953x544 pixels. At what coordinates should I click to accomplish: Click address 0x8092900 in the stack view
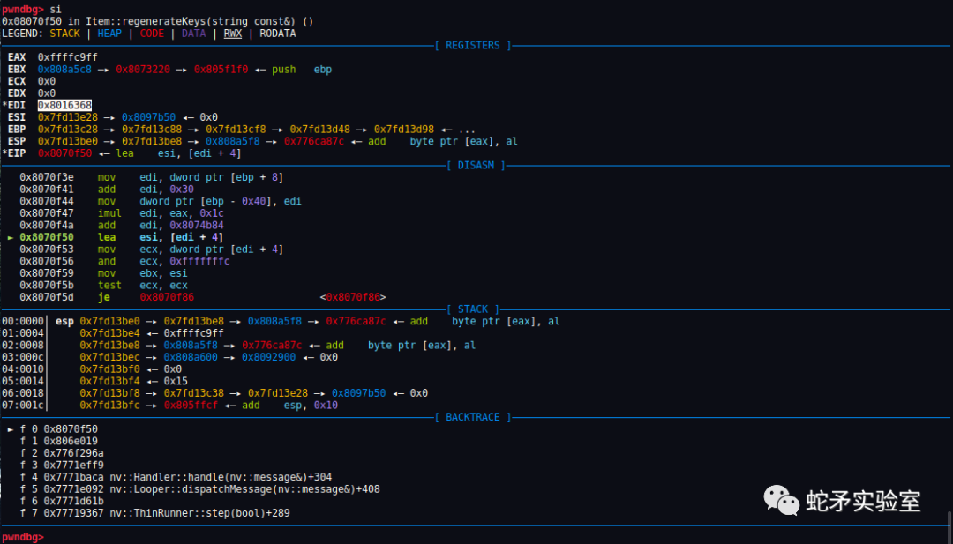coord(268,358)
